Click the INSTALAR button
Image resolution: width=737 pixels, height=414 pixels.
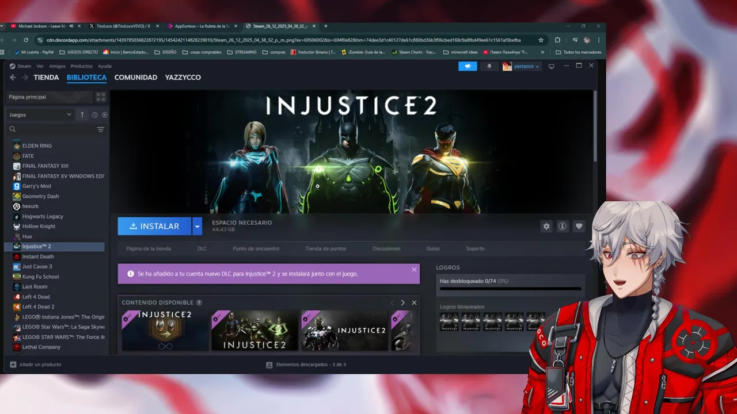pos(154,227)
